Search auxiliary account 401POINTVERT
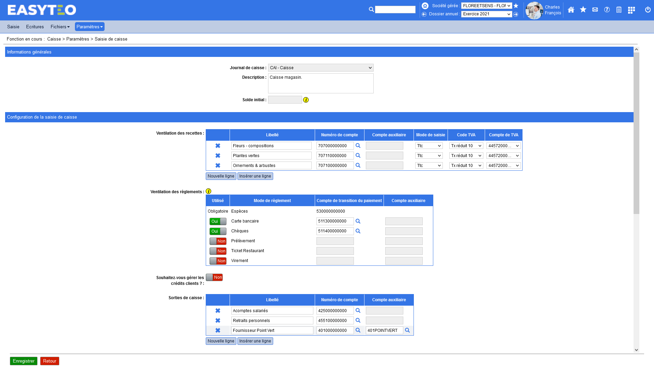The image size is (654, 368). (x=407, y=331)
